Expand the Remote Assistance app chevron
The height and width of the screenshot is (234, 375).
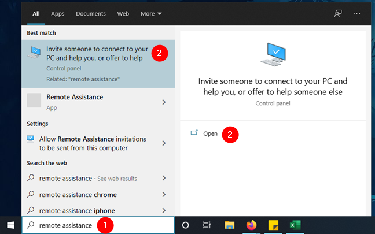tap(164, 102)
